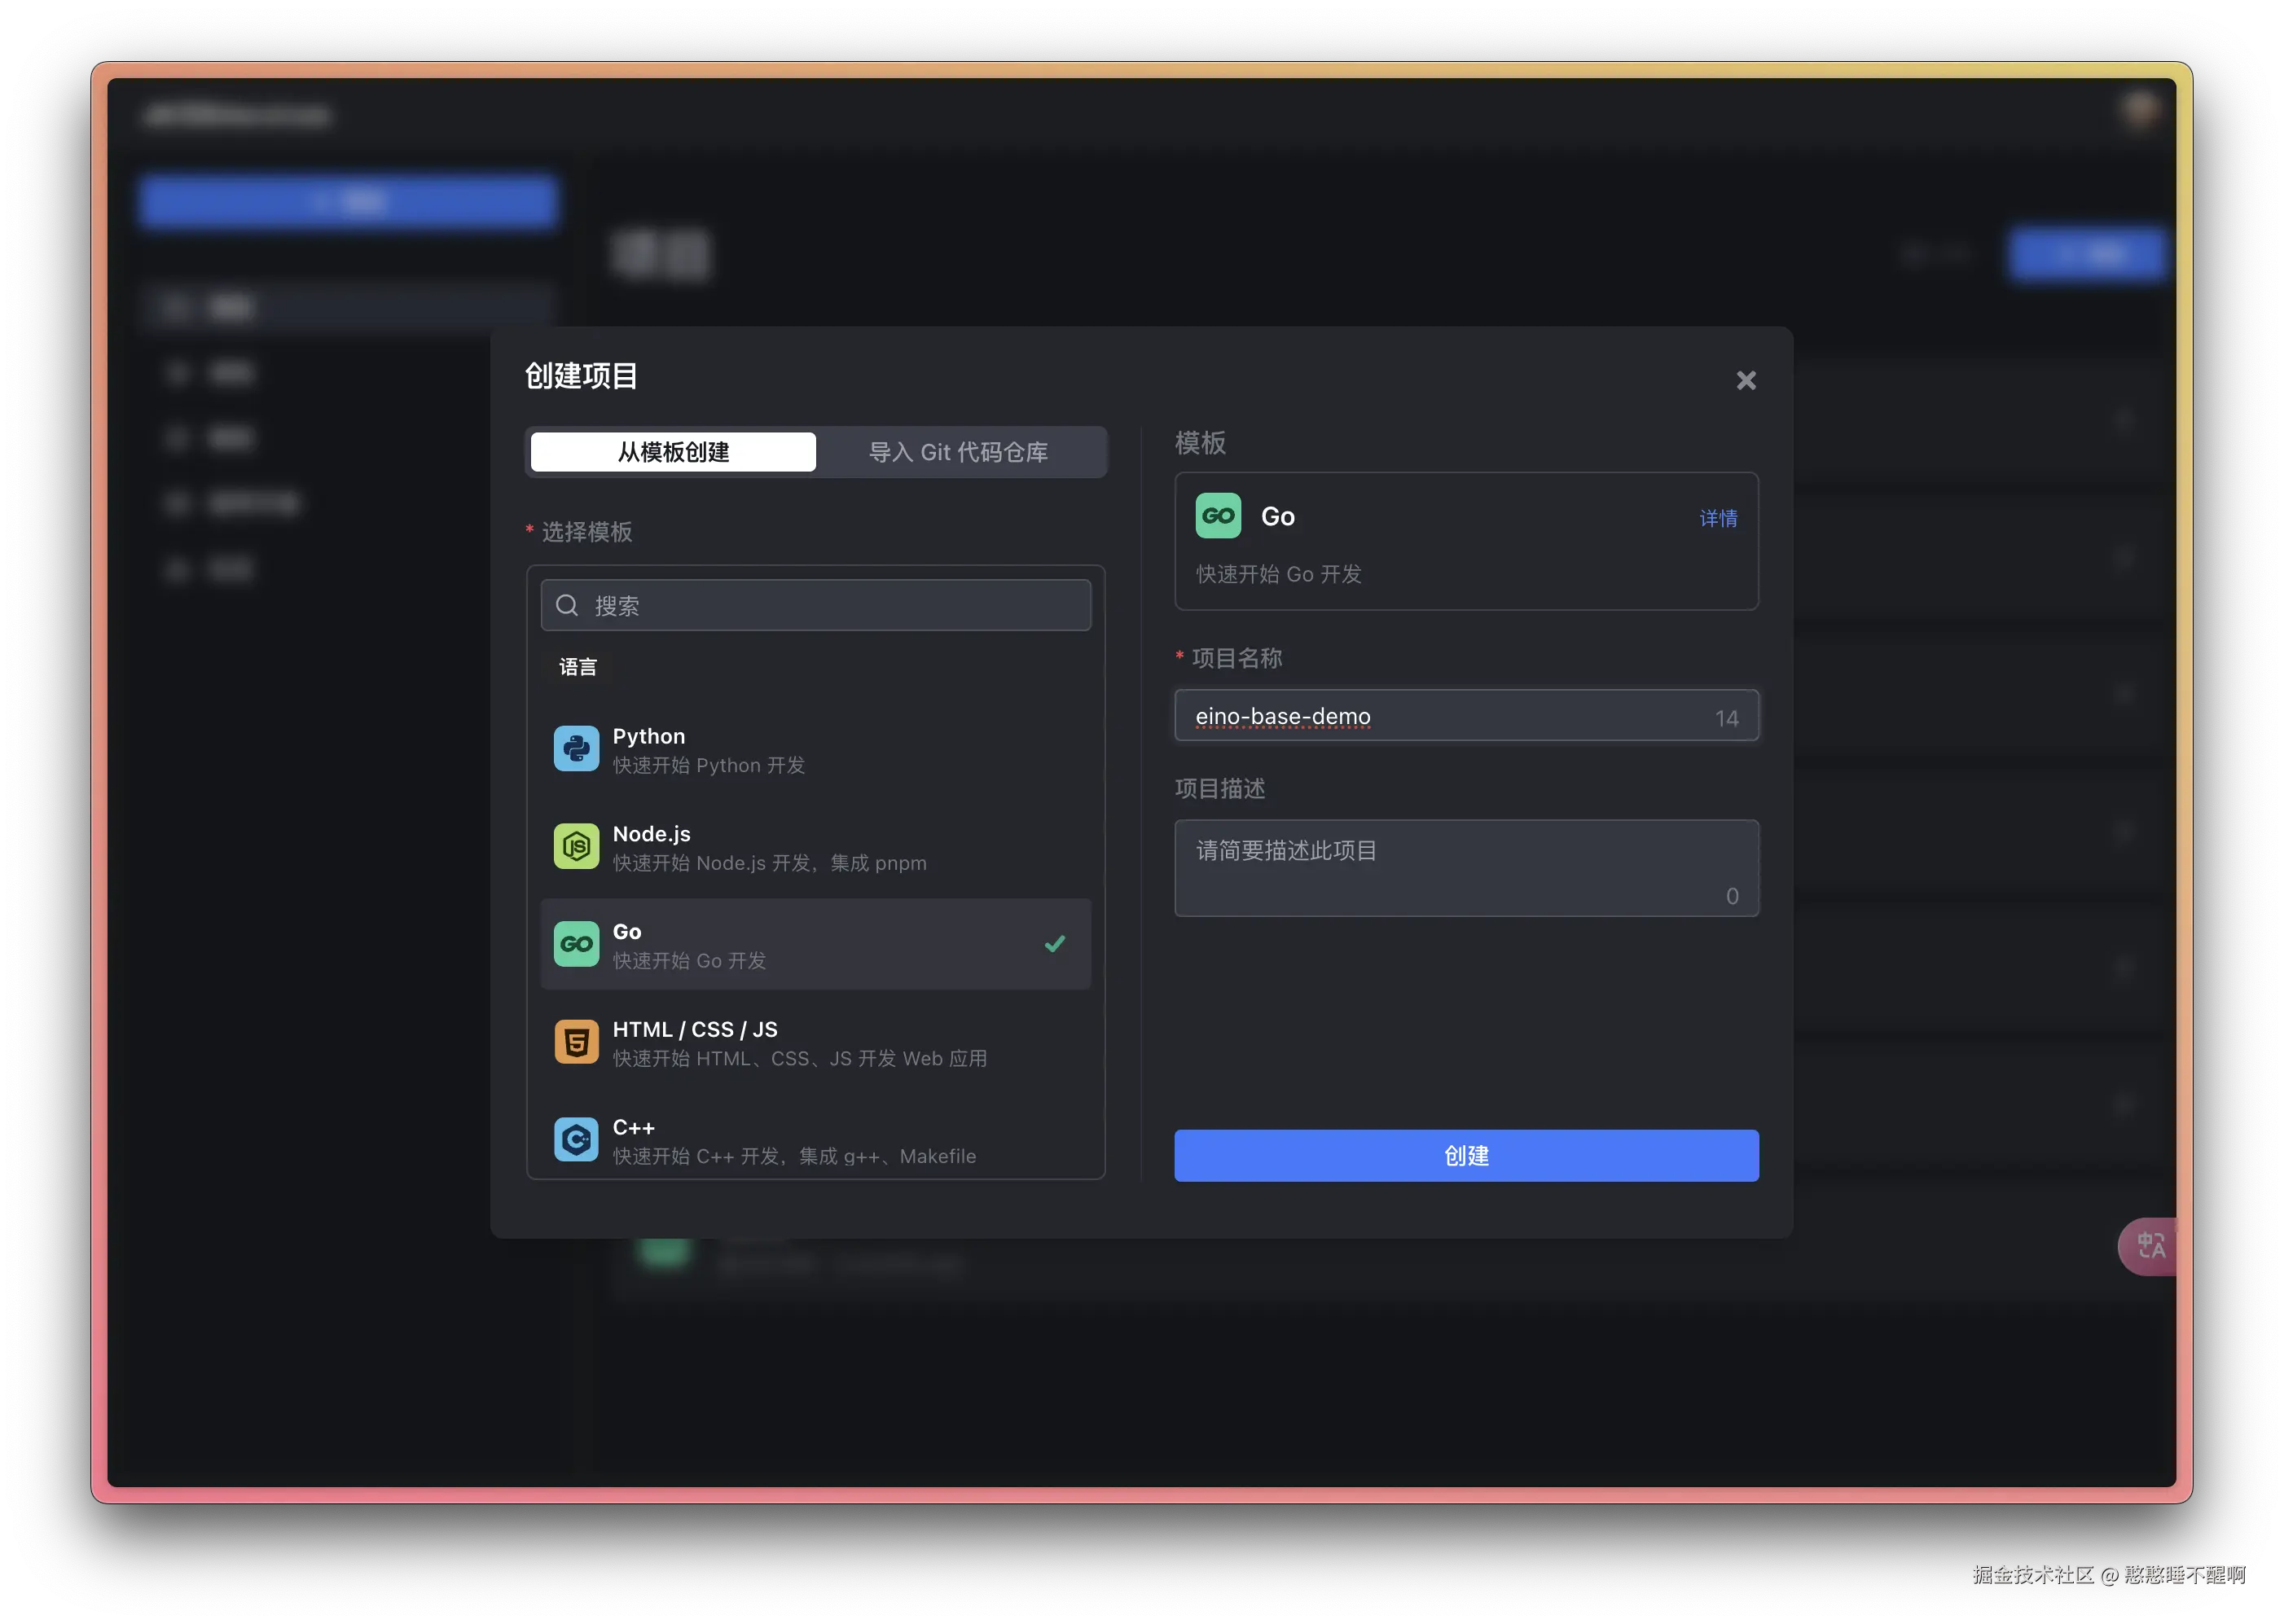
Task: Click the HTML5 template icon
Action: [576, 1042]
